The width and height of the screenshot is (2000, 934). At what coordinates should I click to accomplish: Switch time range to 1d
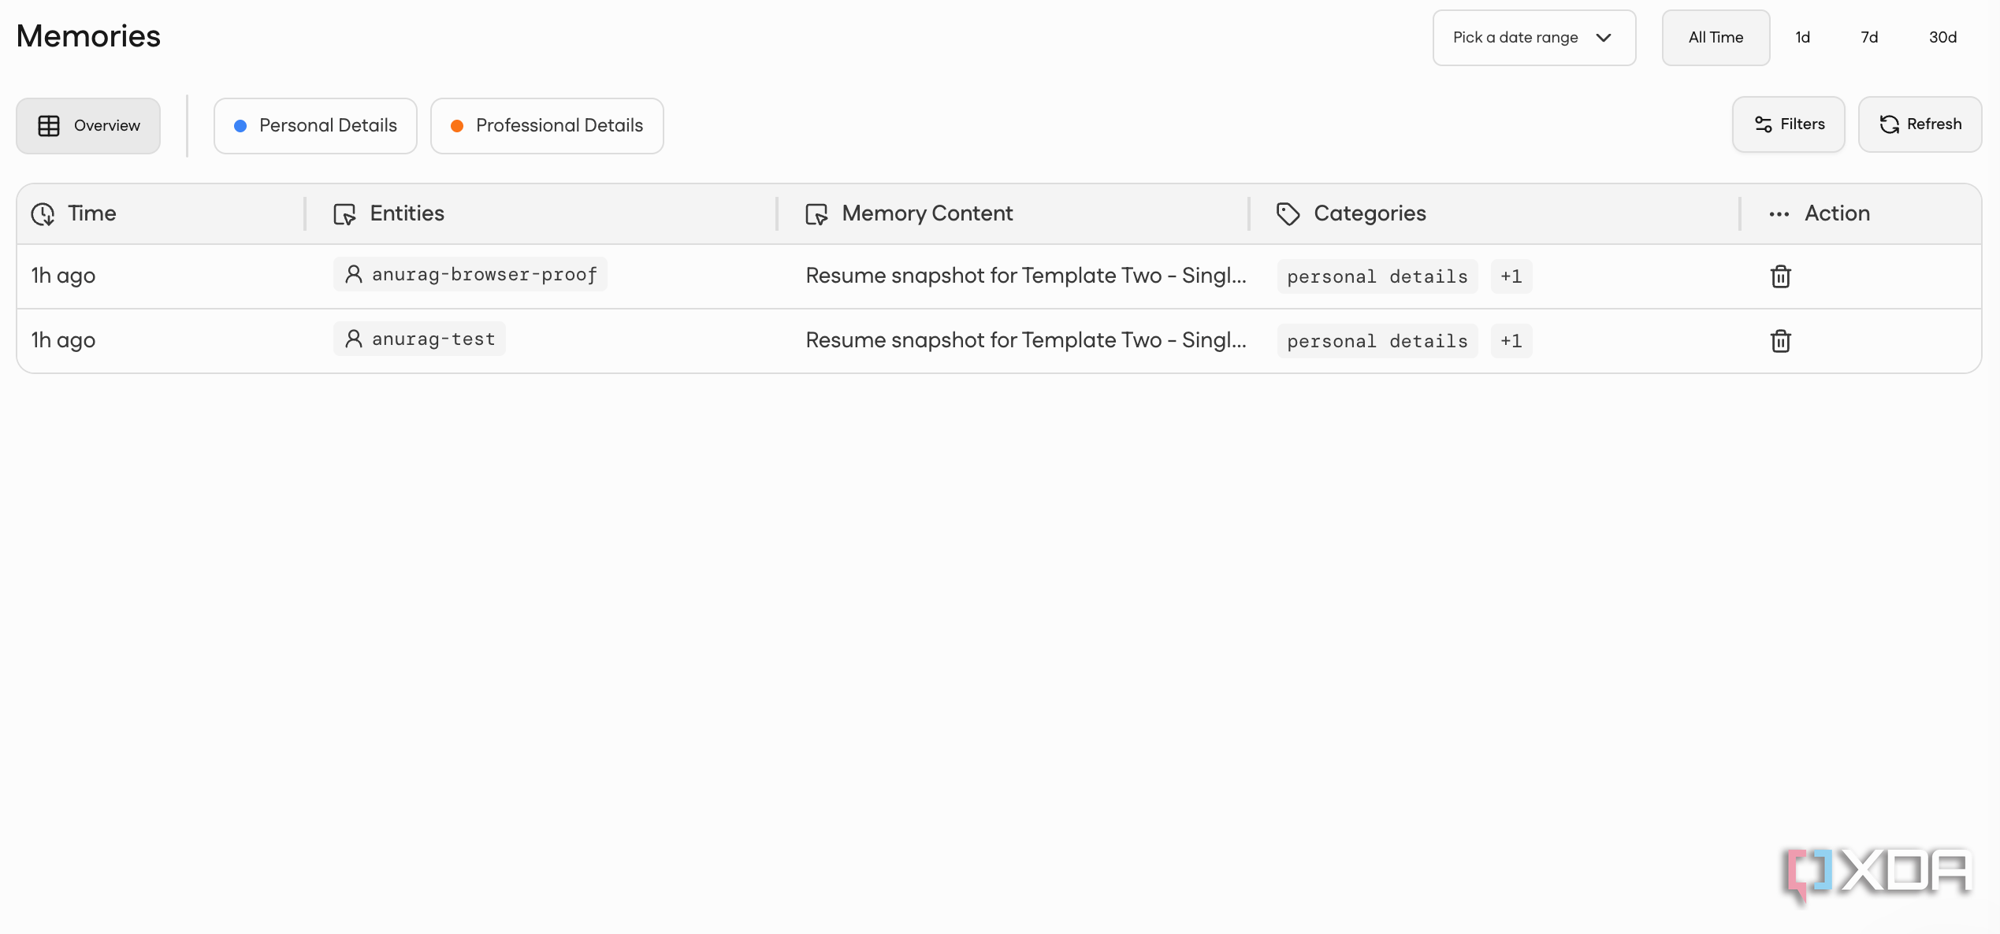pos(1802,38)
